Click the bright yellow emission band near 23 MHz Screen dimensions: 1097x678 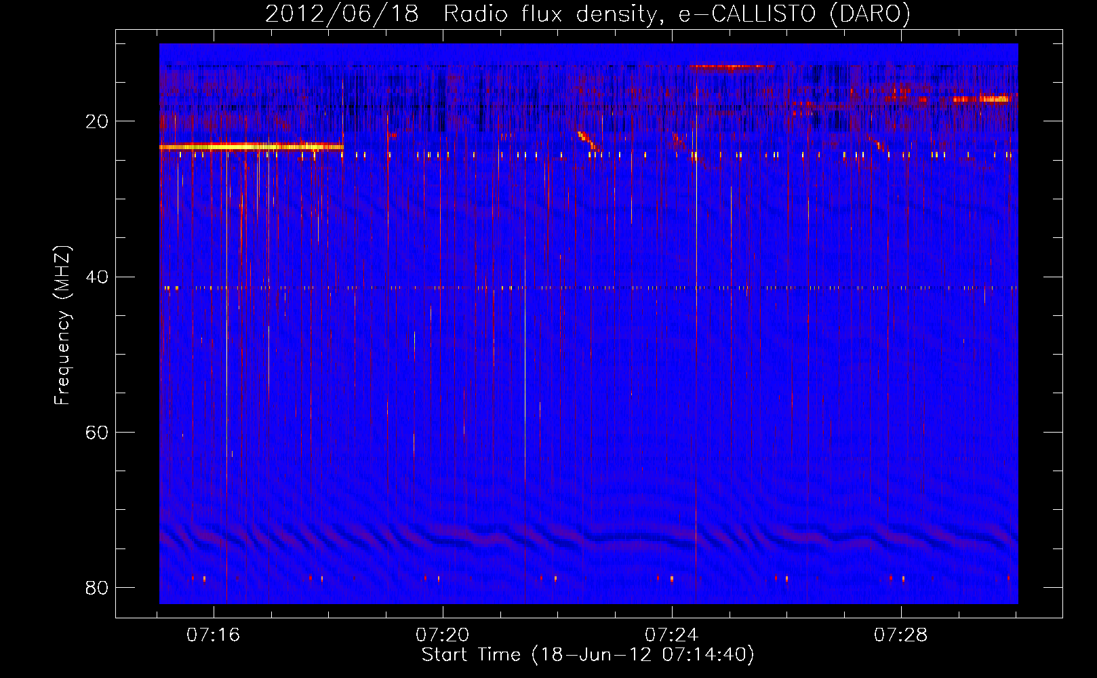click(252, 146)
